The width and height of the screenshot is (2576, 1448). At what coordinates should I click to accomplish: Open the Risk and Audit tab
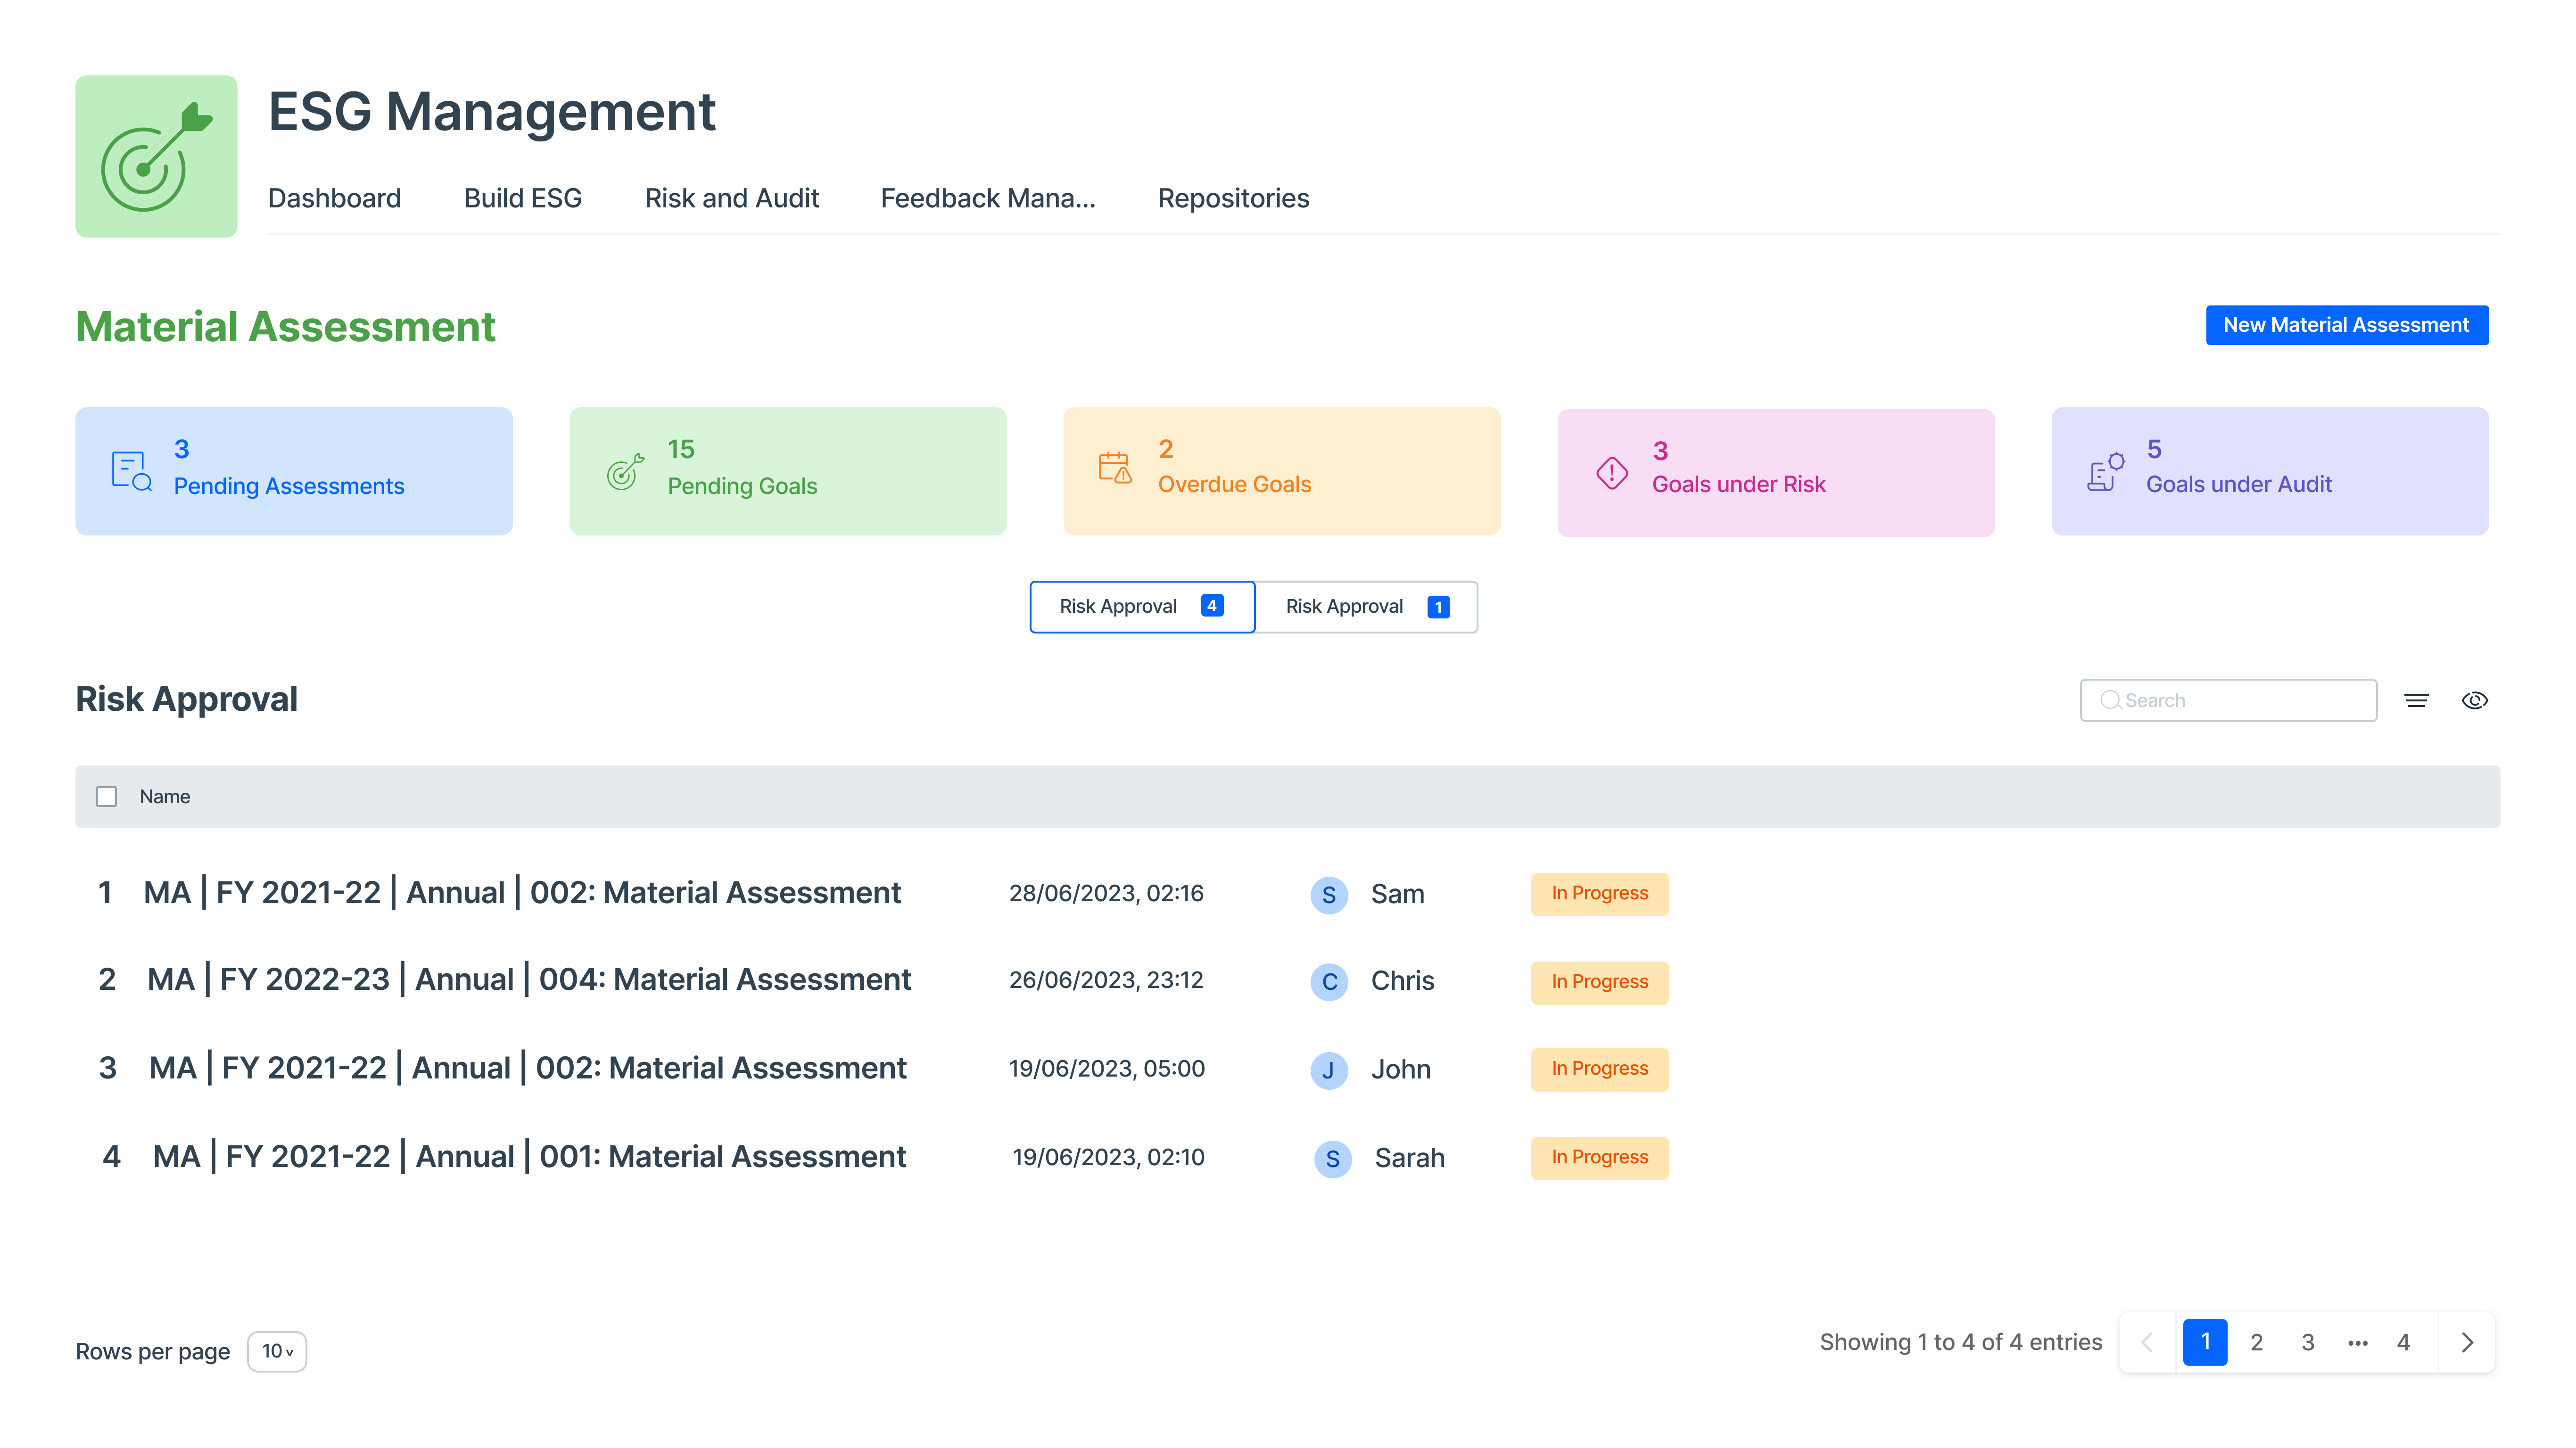pyautogui.click(x=731, y=198)
